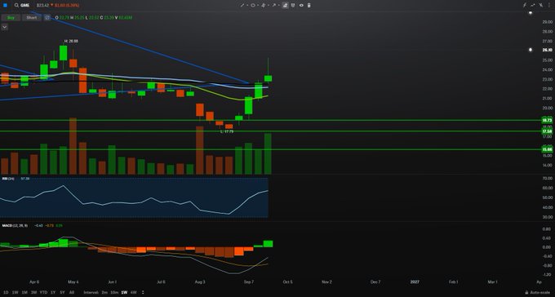Select the 1W range
The image size is (555, 297).
[x=16, y=292]
